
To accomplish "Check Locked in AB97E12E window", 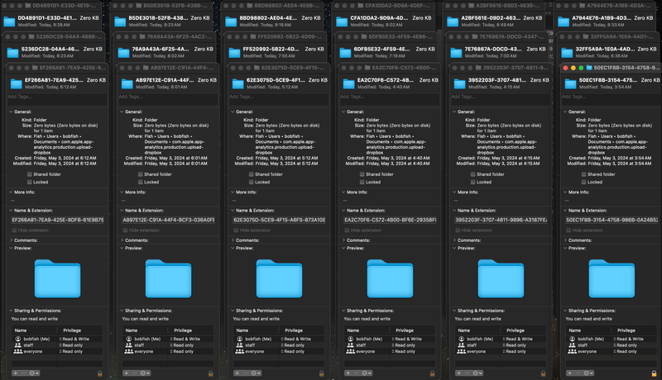I will pos(140,182).
